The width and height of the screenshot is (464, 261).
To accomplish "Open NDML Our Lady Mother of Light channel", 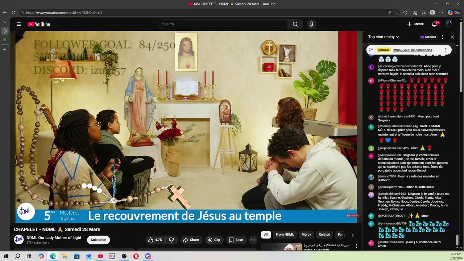I will (x=54, y=238).
